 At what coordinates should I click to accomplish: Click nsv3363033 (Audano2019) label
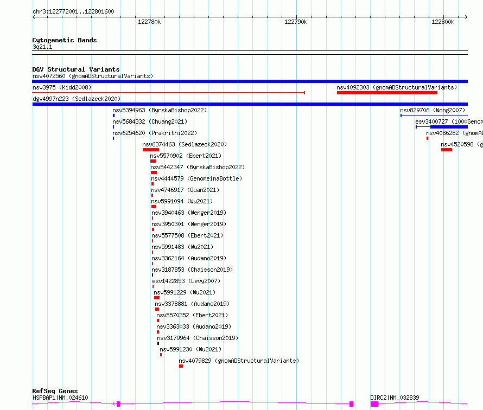(x=194, y=326)
